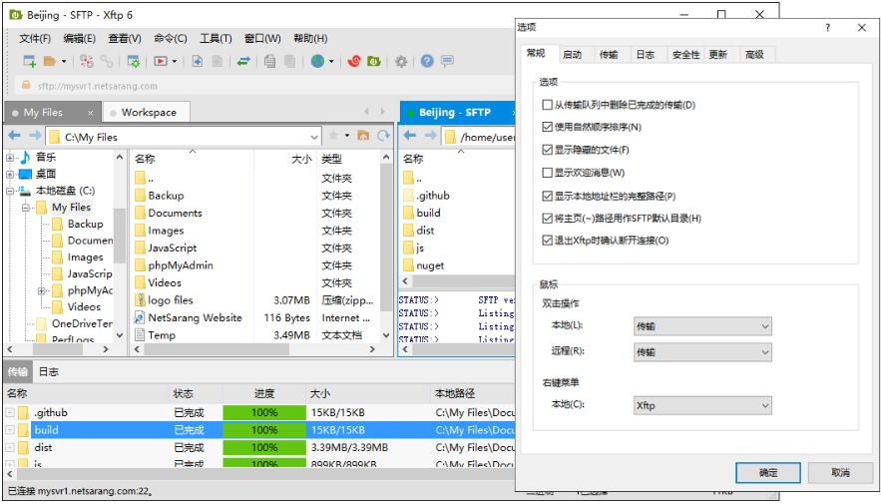Click the green-blue synchronize arrows icon
This screenshot has height=504, width=881.
click(x=243, y=61)
